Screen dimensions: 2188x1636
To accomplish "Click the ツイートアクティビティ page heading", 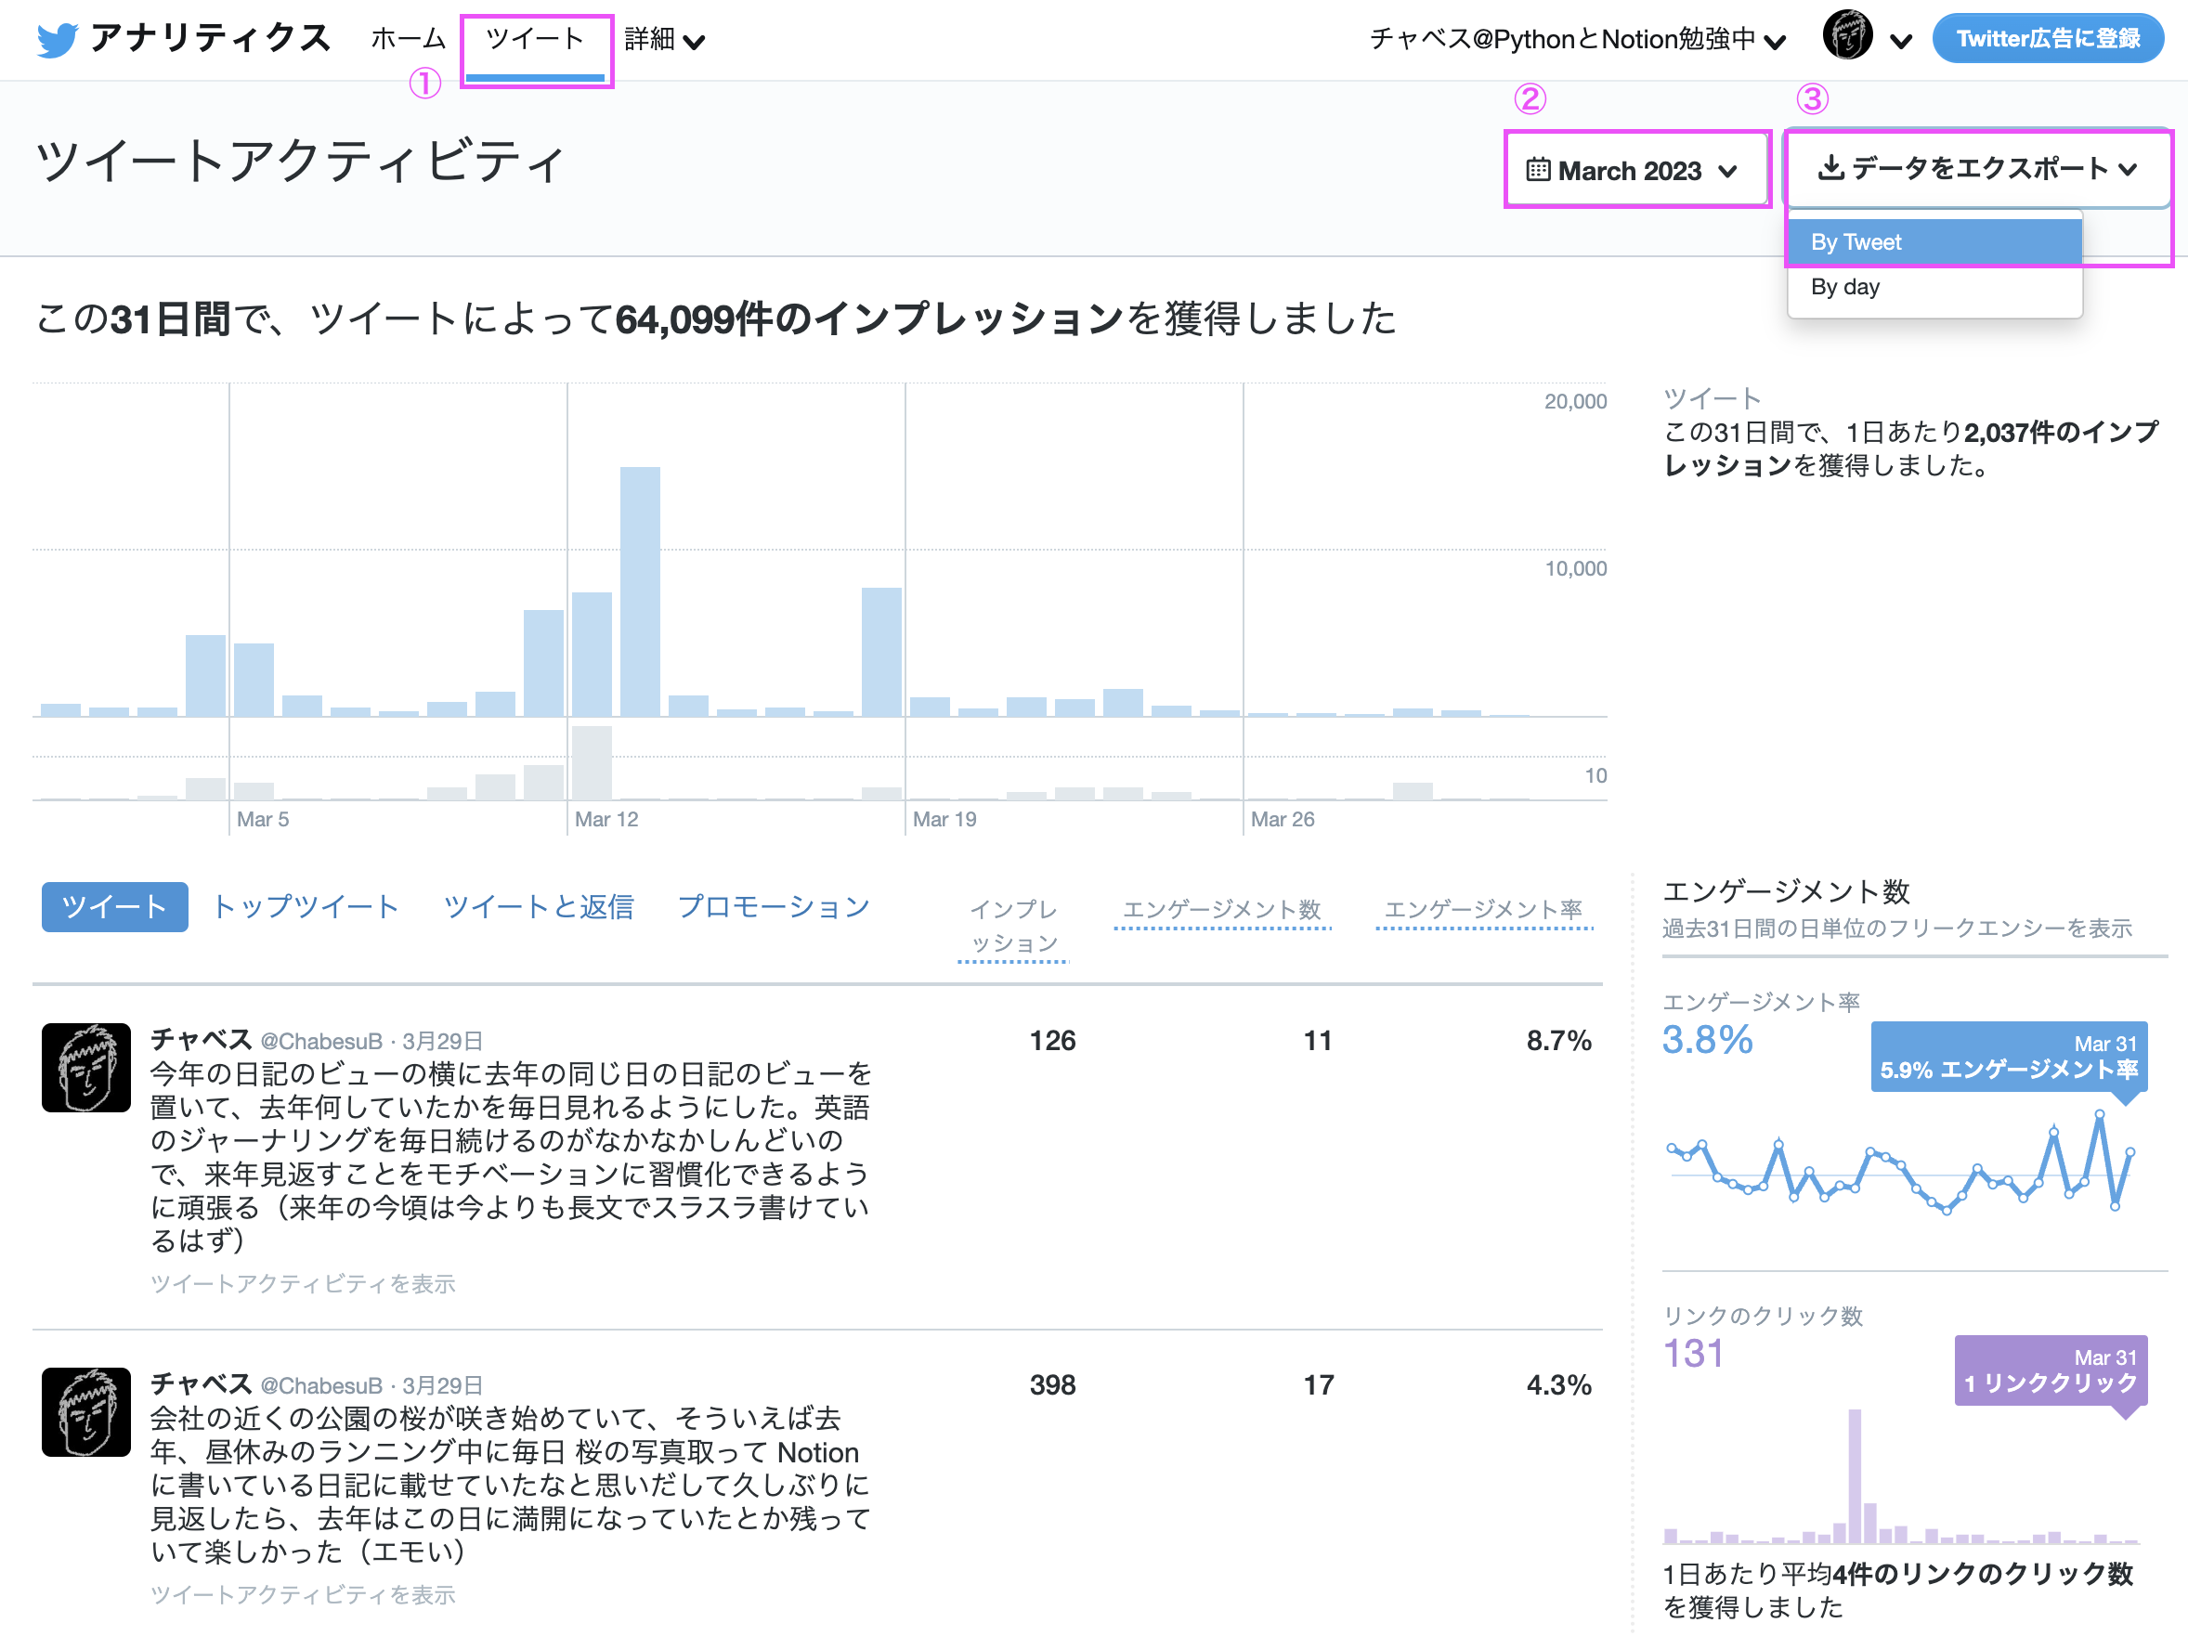I will pyautogui.click(x=301, y=161).
